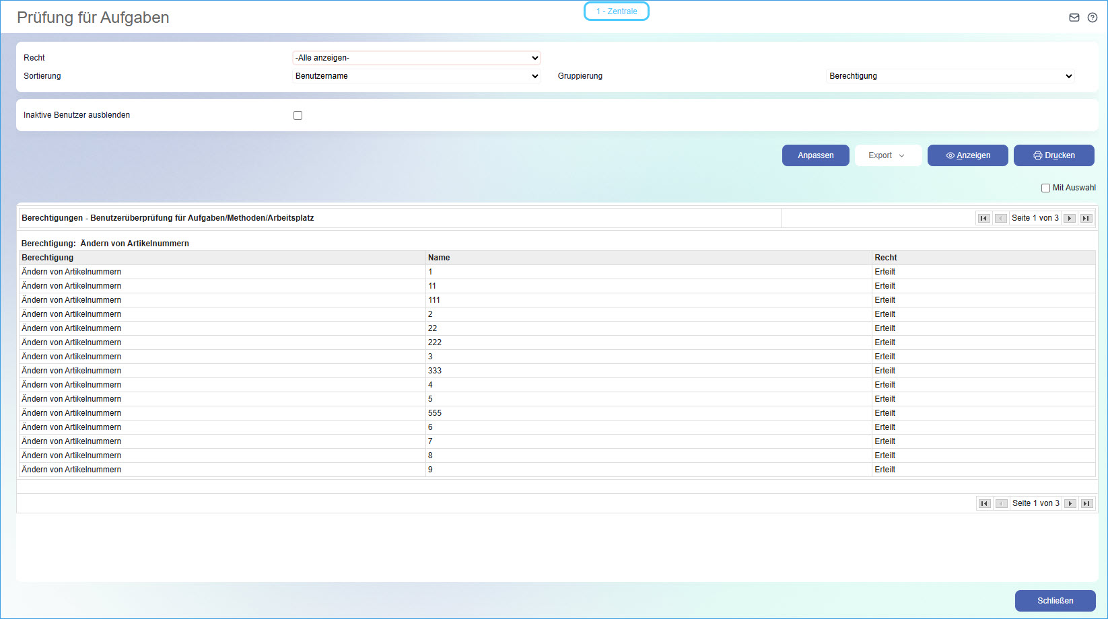Toggle the Mit Auswahl checkbox
1108x619 pixels.
pos(1045,188)
